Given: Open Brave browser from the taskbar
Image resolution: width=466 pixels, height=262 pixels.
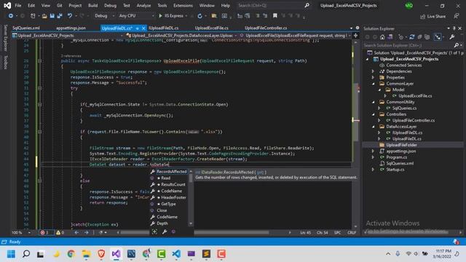Looking at the screenshot, I should (x=101, y=254).
